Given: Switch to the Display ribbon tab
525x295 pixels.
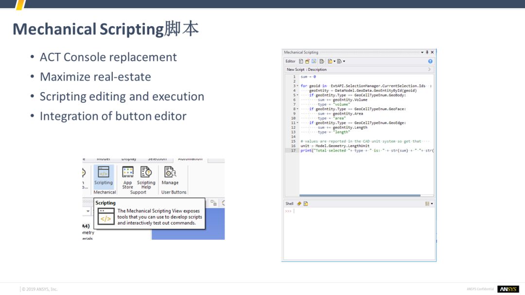Looking at the screenshot, I should point(129,159).
